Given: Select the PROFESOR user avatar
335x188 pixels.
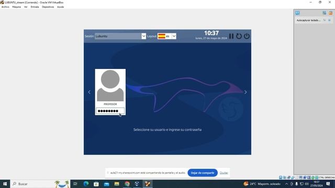Looking at the screenshot, I should coord(110,86).
